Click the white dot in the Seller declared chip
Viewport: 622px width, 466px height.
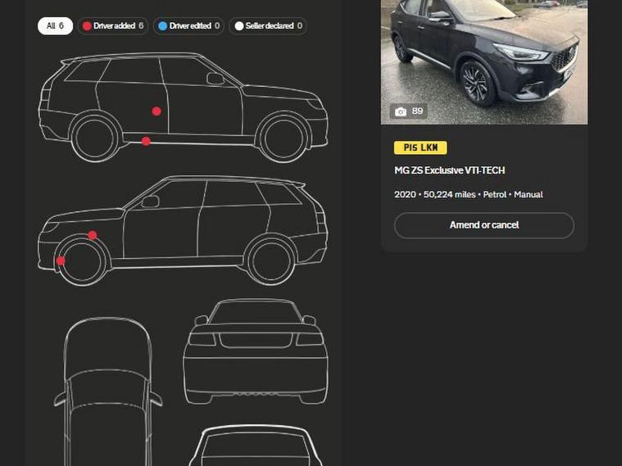(x=239, y=26)
